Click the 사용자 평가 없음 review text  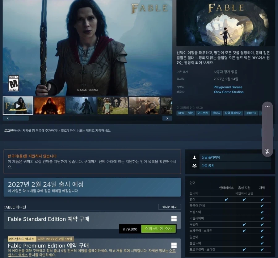click(x=225, y=72)
